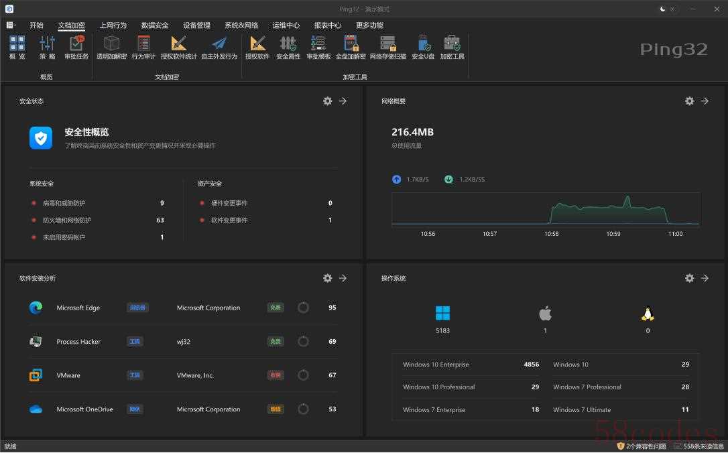The width and height of the screenshot is (728, 453).
Task: Open the application menu dropdown at top-left
Action: (11, 25)
